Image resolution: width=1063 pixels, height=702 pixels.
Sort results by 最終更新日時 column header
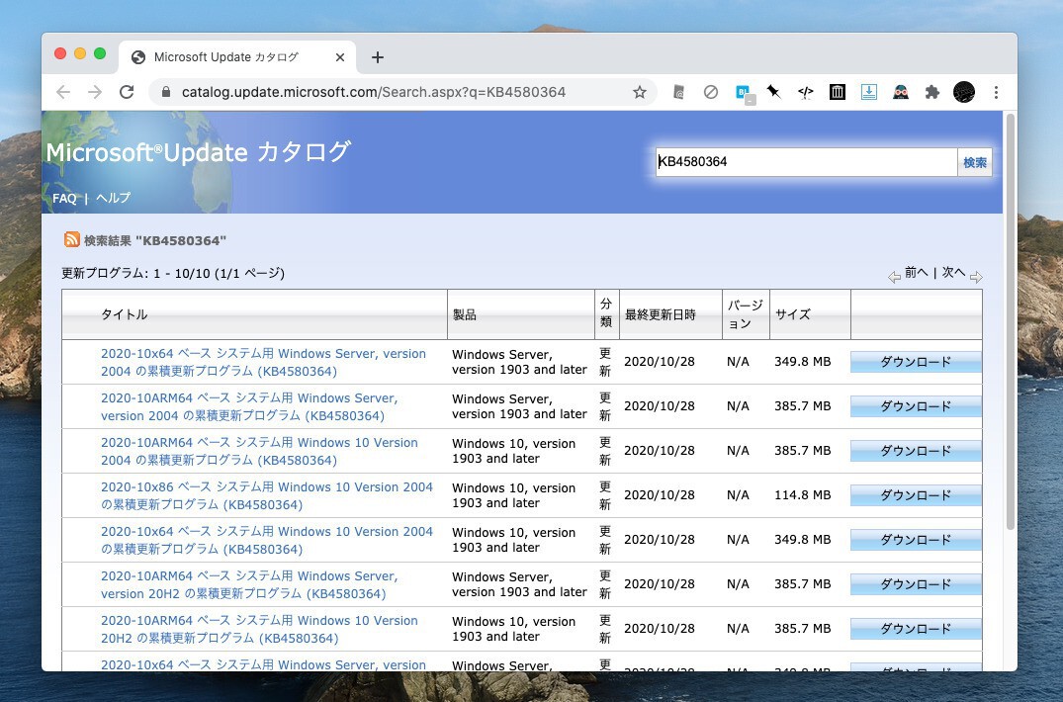click(660, 314)
